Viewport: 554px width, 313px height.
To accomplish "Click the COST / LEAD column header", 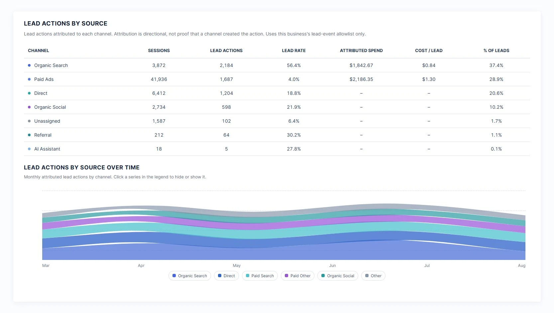I will click(x=429, y=51).
